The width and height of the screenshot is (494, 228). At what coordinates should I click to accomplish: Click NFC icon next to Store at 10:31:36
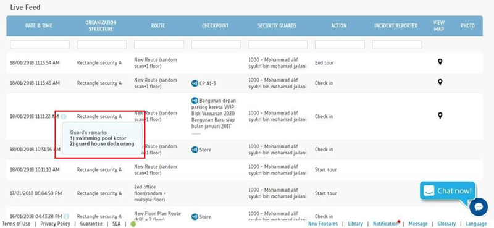[195, 150]
